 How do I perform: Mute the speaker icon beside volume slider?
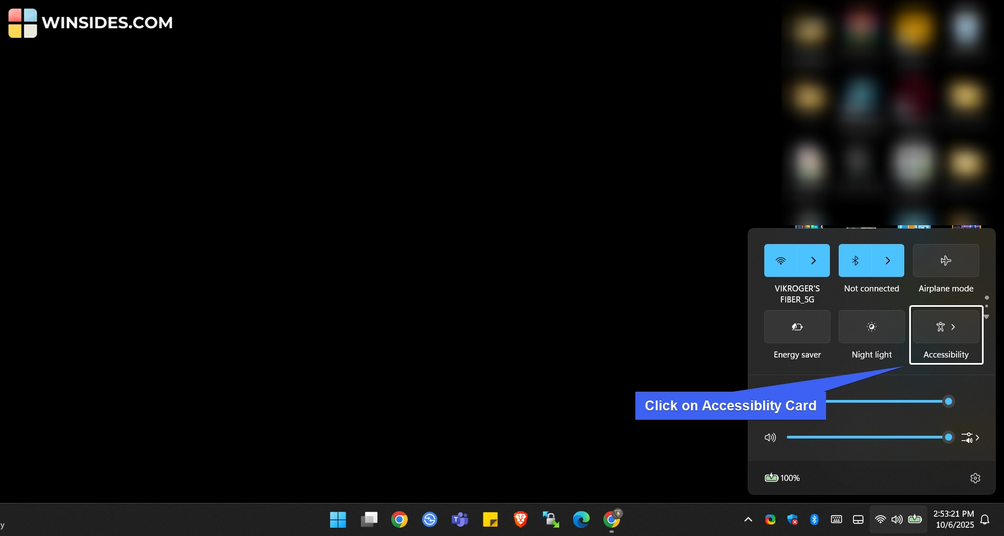pyautogui.click(x=770, y=437)
